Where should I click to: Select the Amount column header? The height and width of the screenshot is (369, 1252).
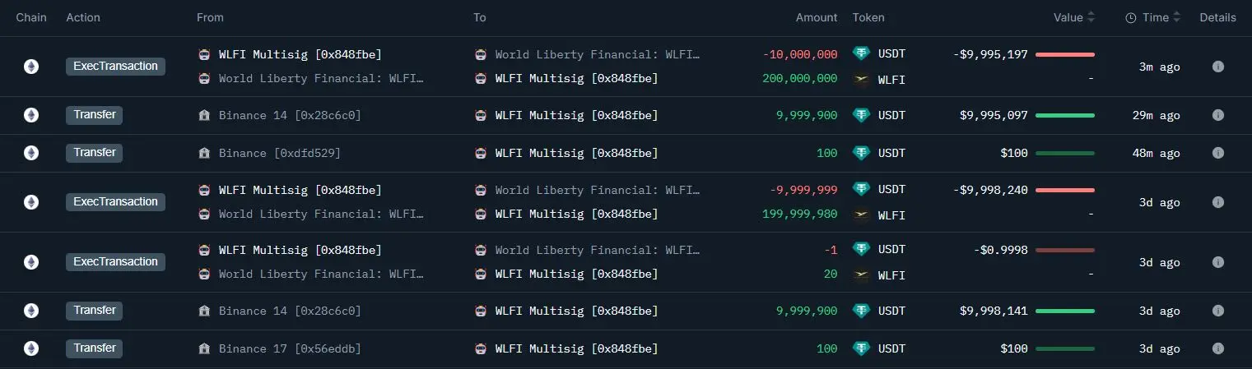(816, 17)
